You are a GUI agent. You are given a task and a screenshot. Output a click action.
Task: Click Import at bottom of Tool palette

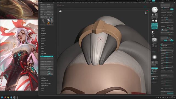42,90
